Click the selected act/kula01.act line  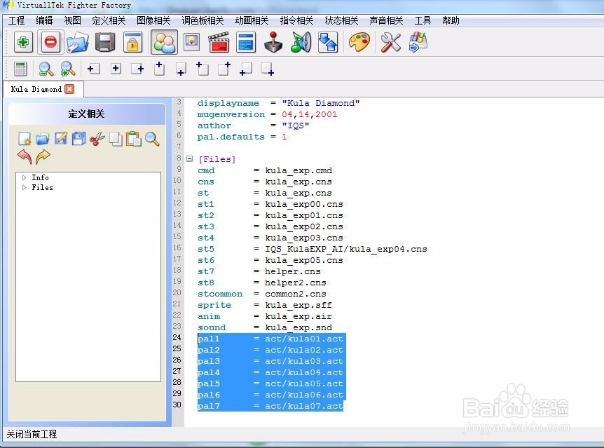(271, 339)
